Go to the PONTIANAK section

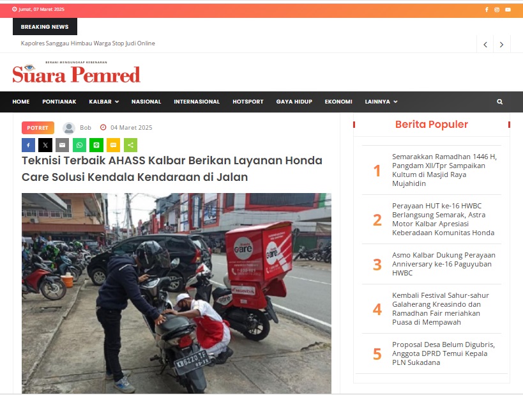pyautogui.click(x=59, y=102)
